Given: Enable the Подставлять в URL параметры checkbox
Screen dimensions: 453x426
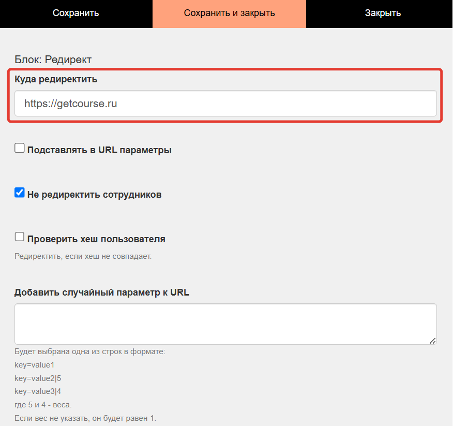Looking at the screenshot, I should point(19,148).
